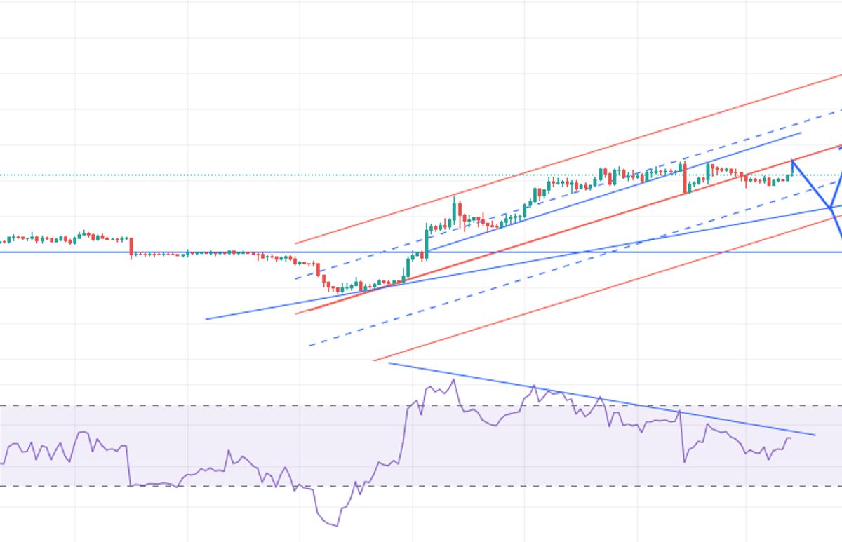Click the large green breakout candle
This screenshot has width=842, height=542.
pos(427,242)
